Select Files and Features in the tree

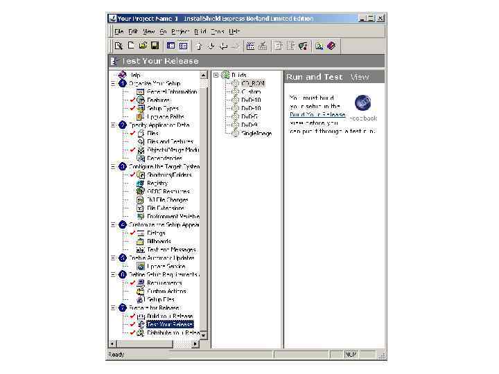point(170,141)
